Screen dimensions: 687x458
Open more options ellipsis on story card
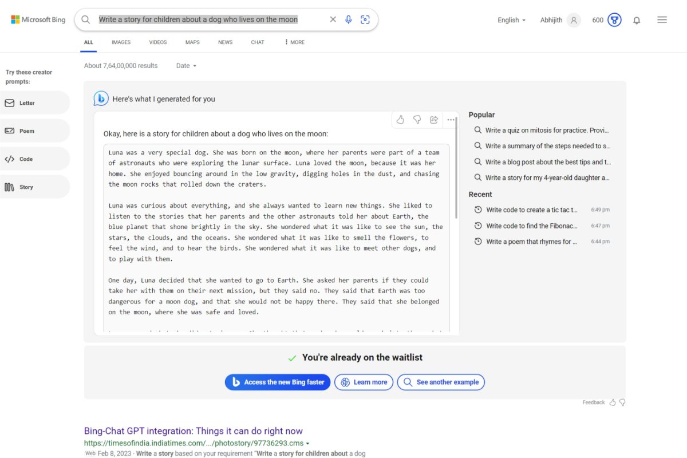coord(451,120)
